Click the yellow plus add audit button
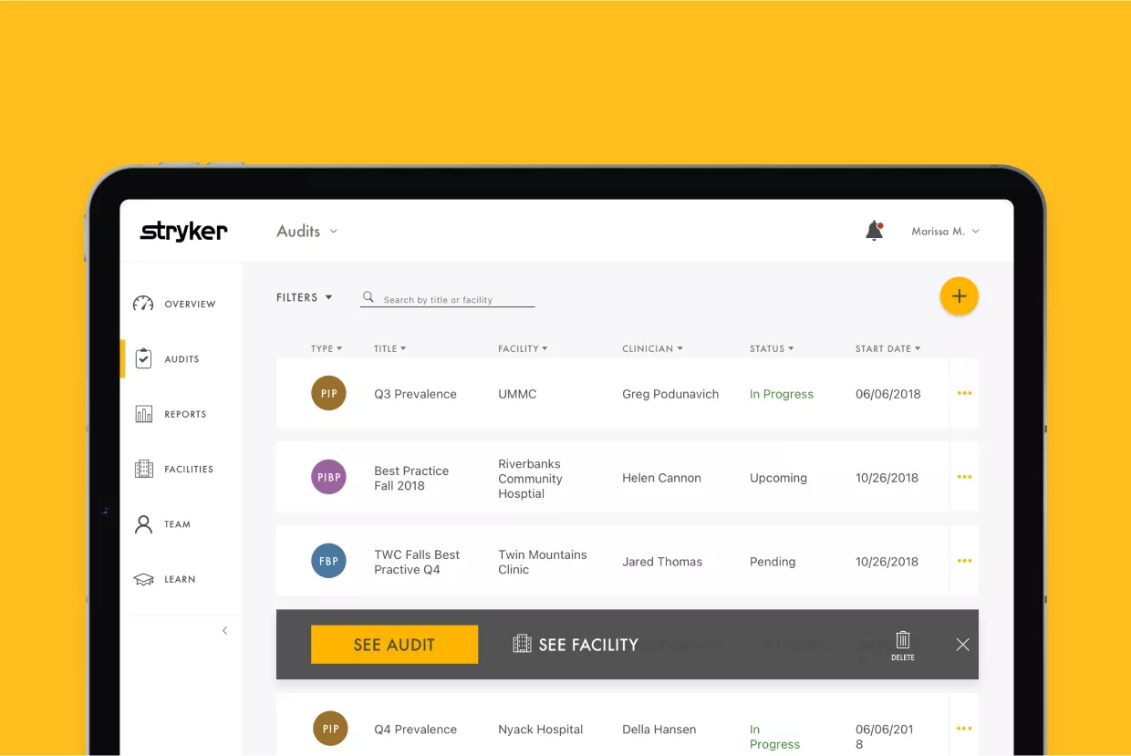The image size is (1131, 756). click(959, 296)
